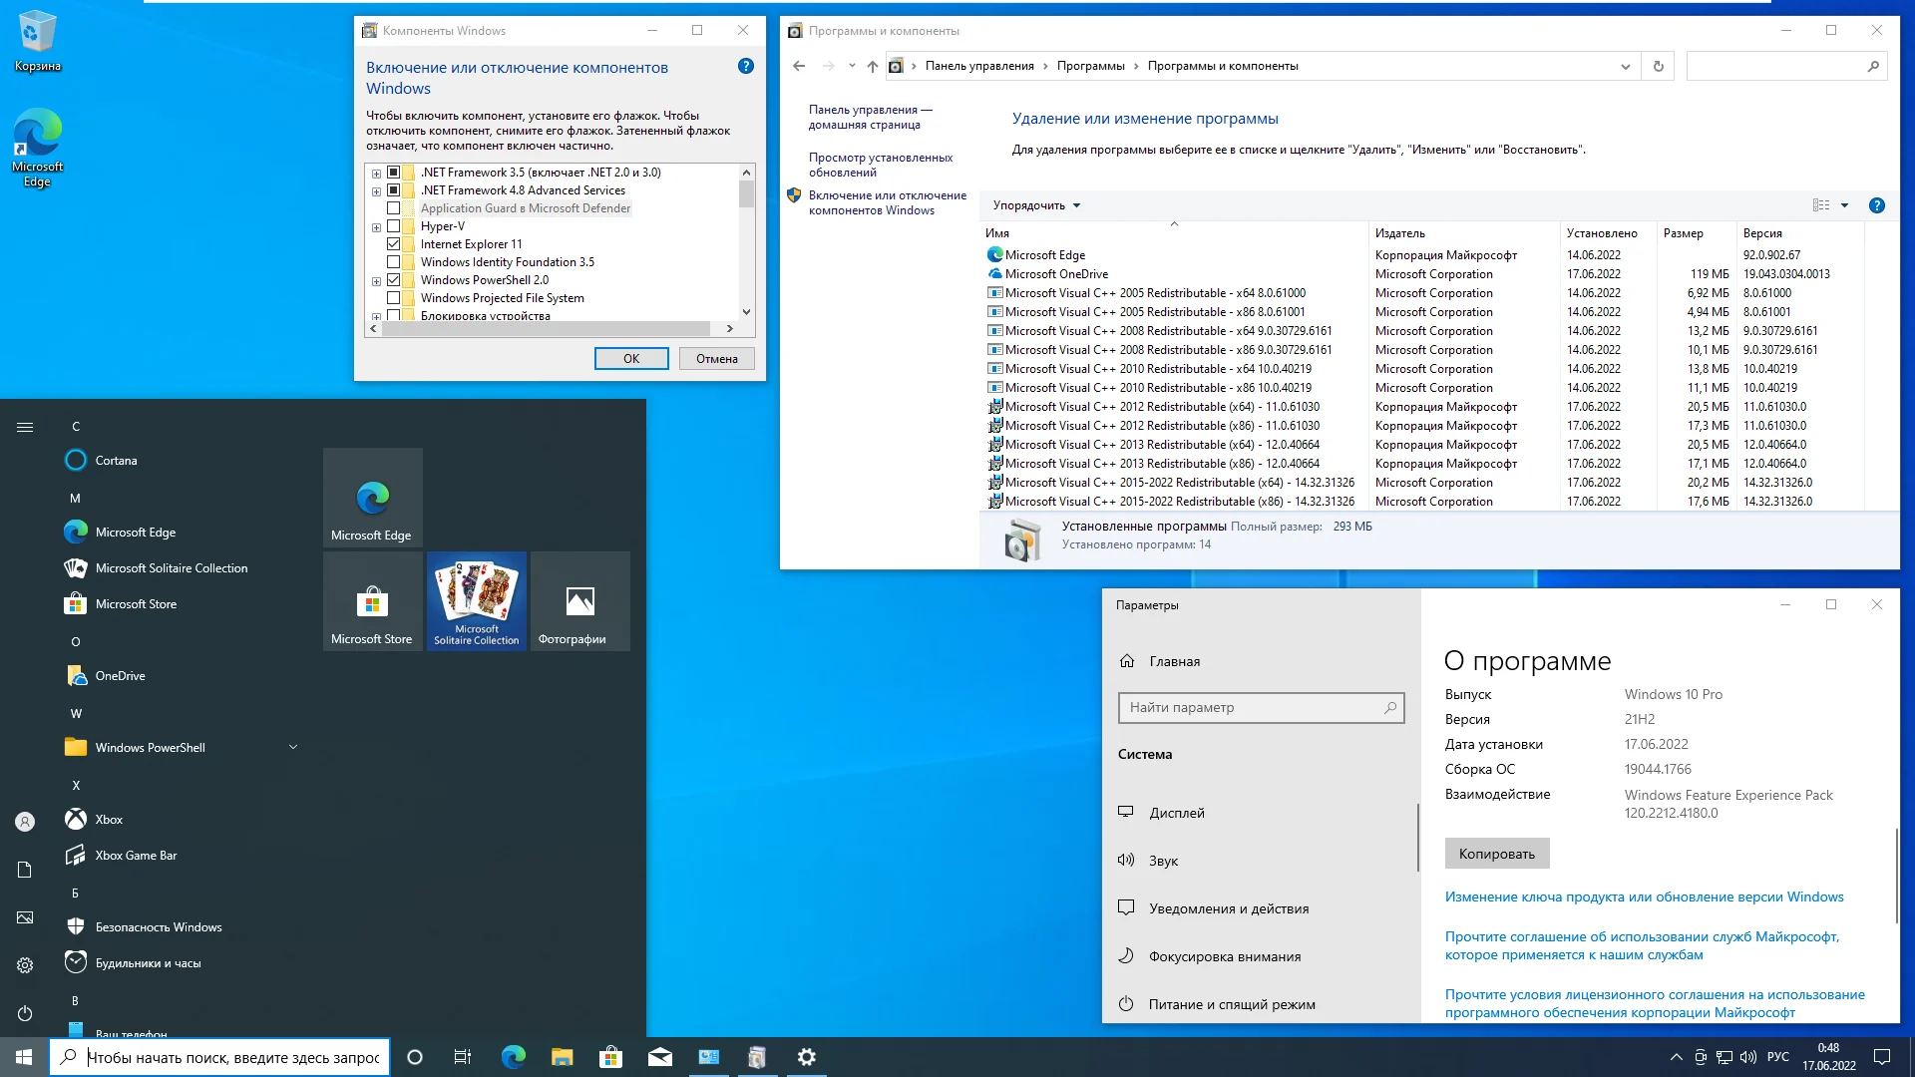1915x1077 pixels.
Task: Uncheck Internet Explorer 11 component
Action: coord(393,244)
